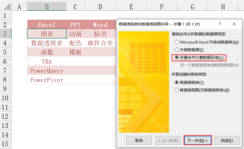The image size is (244, 149).
Task: Click the 取消 button
Action: coord(139,140)
